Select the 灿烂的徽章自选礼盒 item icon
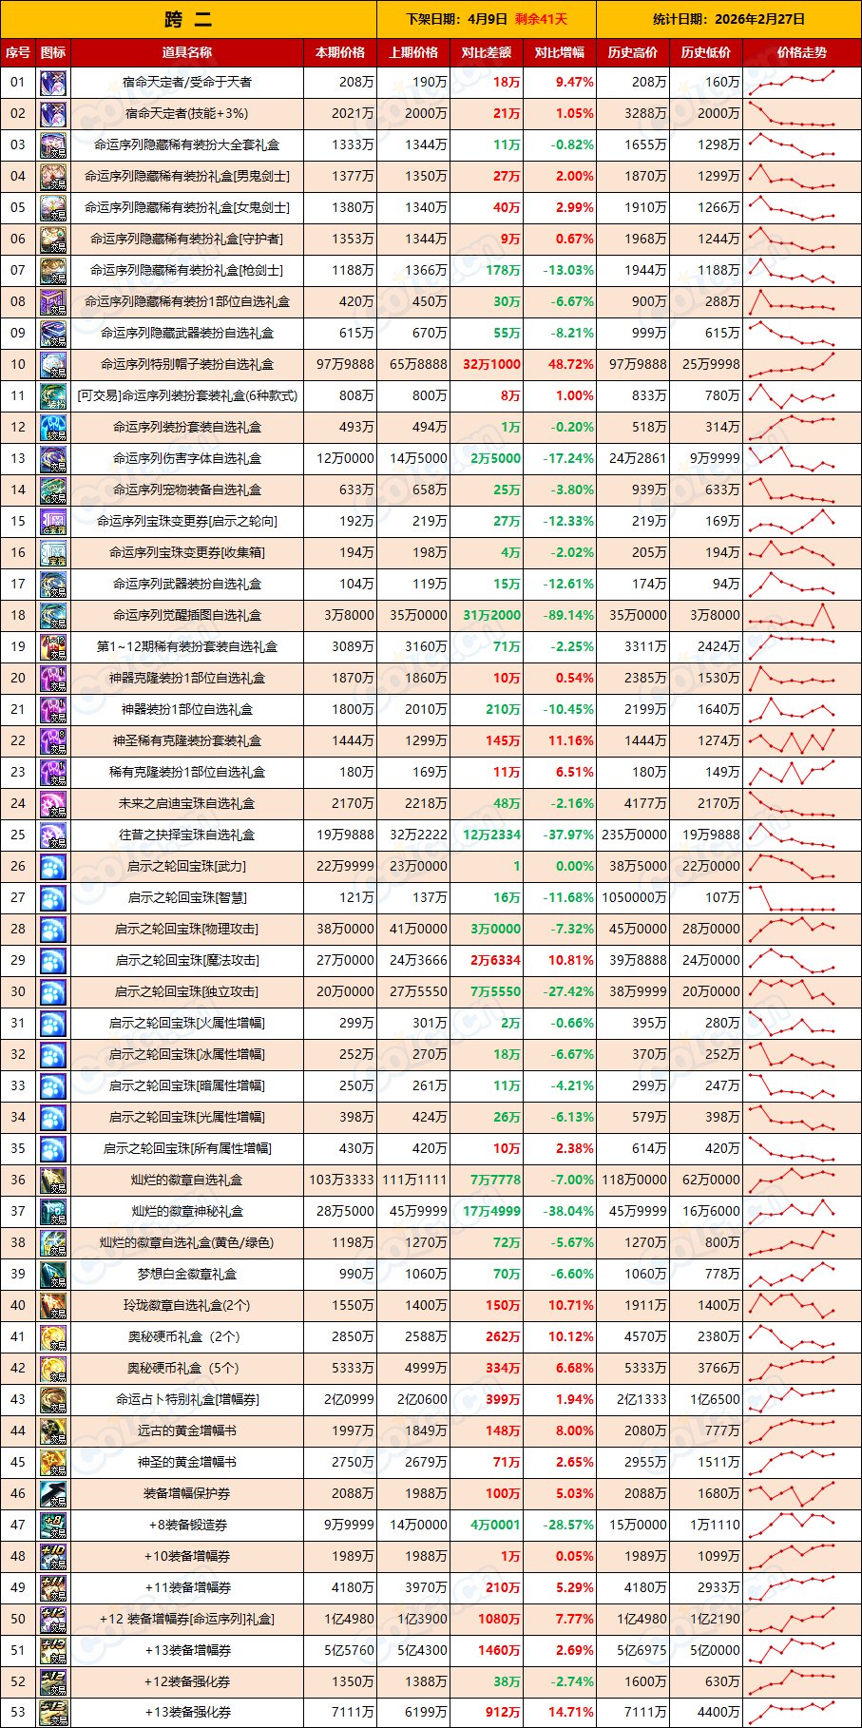Screen dimensions: 862x1728 click(53, 1181)
